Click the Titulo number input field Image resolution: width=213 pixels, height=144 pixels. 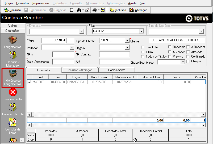[53, 40]
